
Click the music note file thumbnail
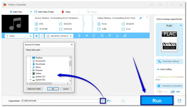pyautogui.click(x=15, y=24)
